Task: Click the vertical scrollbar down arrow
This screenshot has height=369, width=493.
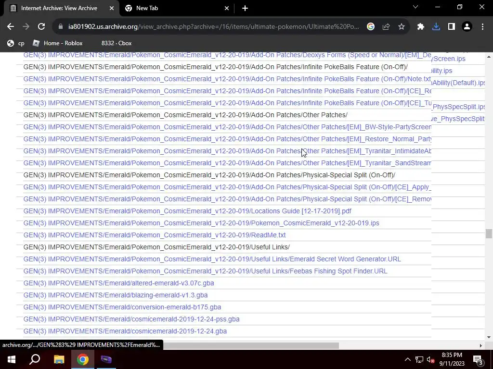Action: 489,337
